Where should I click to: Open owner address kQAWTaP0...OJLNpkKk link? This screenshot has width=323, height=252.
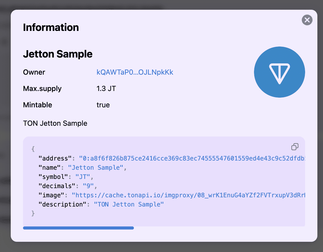pyautogui.click(x=135, y=72)
